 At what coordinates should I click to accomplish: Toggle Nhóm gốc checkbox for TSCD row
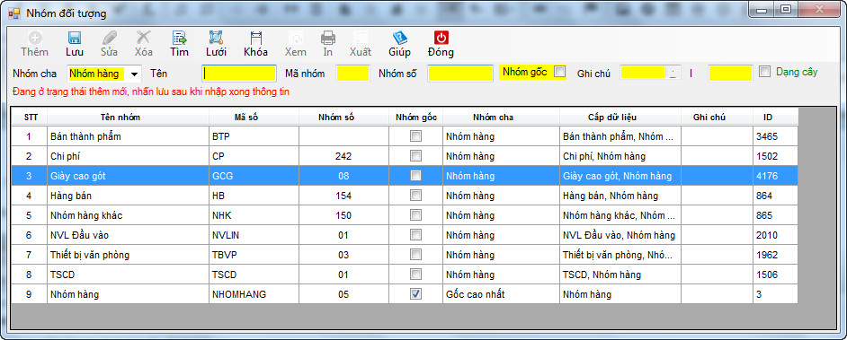tap(415, 275)
